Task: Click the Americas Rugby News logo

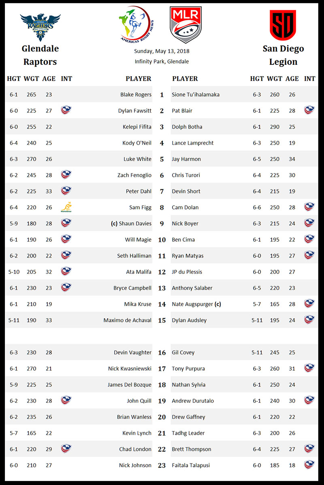Action: [x=136, y=24]
